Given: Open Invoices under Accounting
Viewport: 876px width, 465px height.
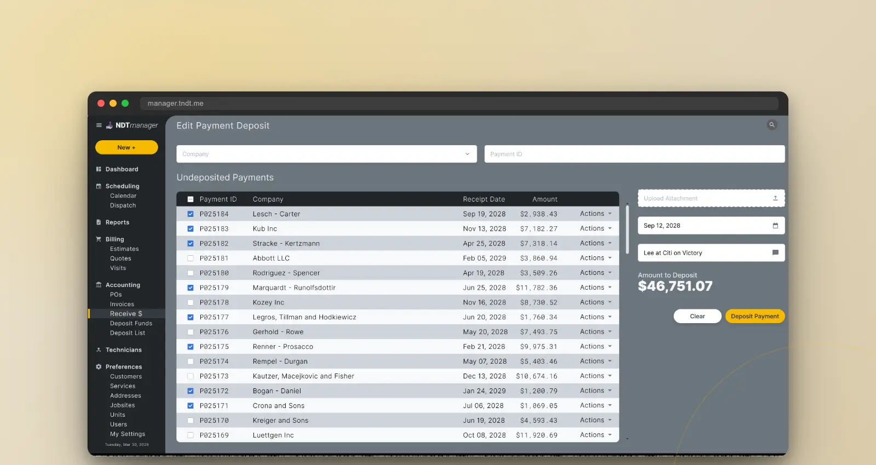Looking at the screenshot, I should pos(122,305).
